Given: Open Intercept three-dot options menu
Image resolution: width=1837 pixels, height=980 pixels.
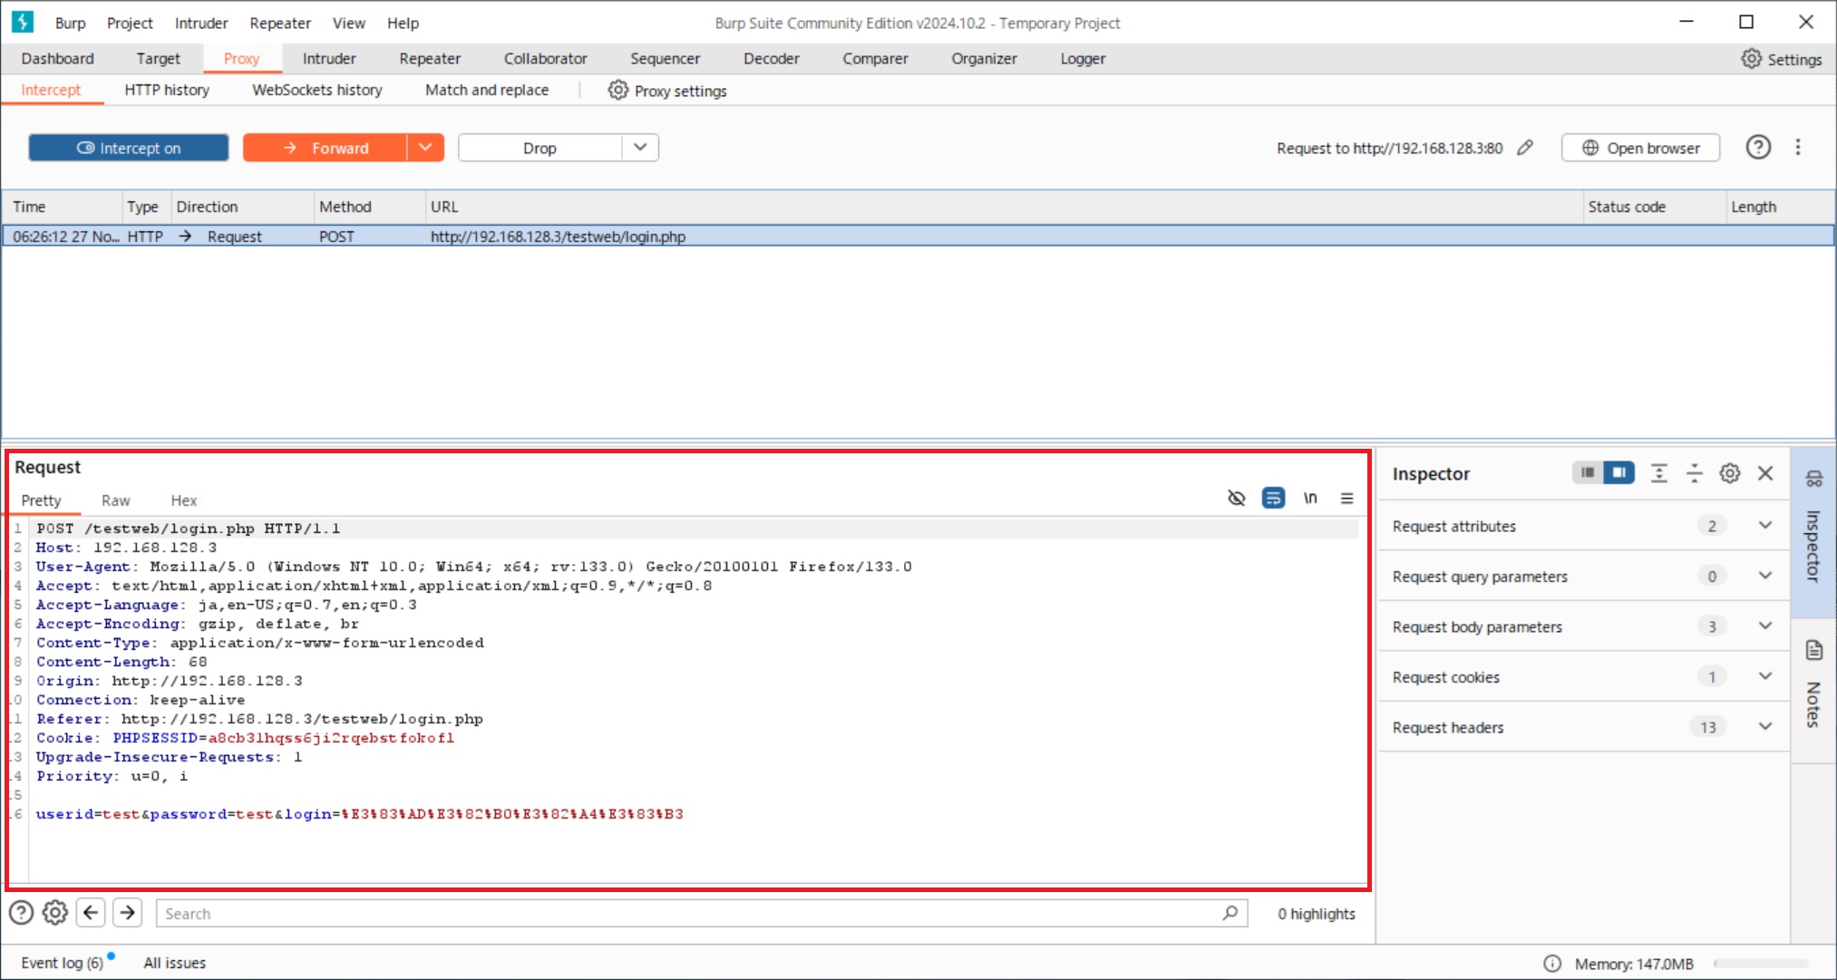Looking at the screenshot, I should (x=1798, y=147).
